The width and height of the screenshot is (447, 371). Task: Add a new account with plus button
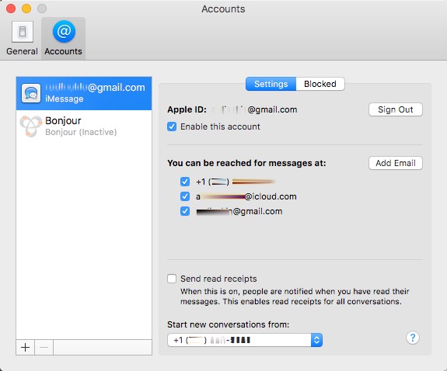(26, 348)
